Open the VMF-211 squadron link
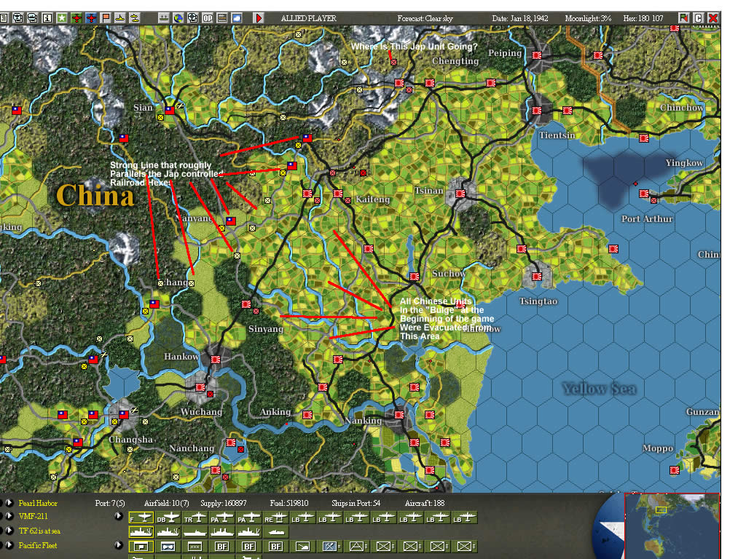This screenshot has width=746, height=559. [x=33, y=516]
